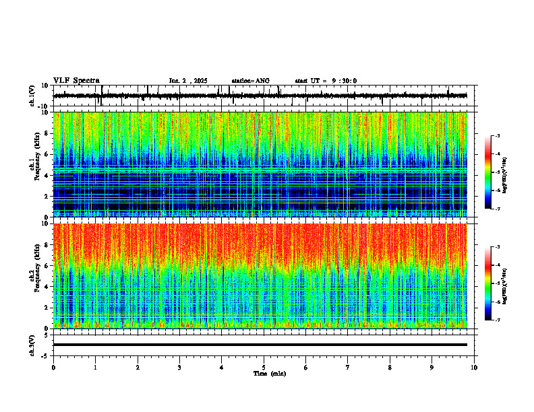Click time-axis tick label "0"

coord(53,368)
